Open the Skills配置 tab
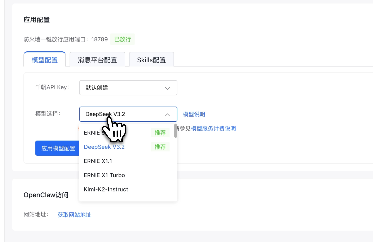The width and height of the screenshot is (373, 242). [151, 60]
